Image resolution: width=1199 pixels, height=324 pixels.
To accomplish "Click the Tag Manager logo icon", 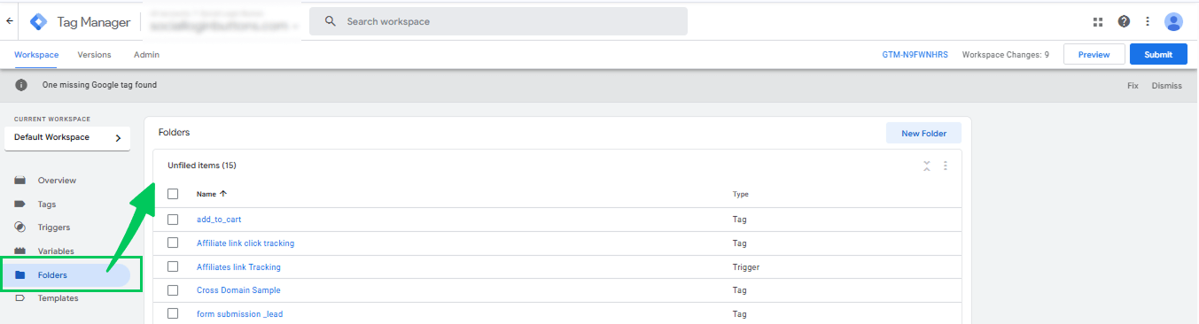I will point(38,21).
